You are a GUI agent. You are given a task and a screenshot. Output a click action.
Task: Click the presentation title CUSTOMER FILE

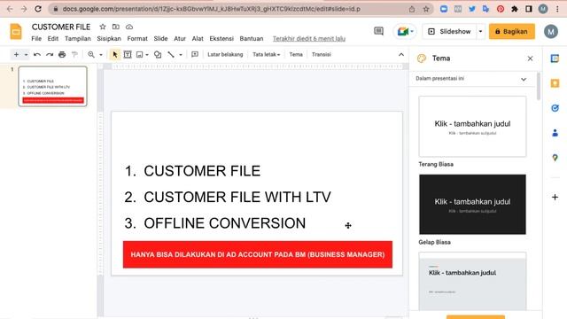(x=61, y=27)
